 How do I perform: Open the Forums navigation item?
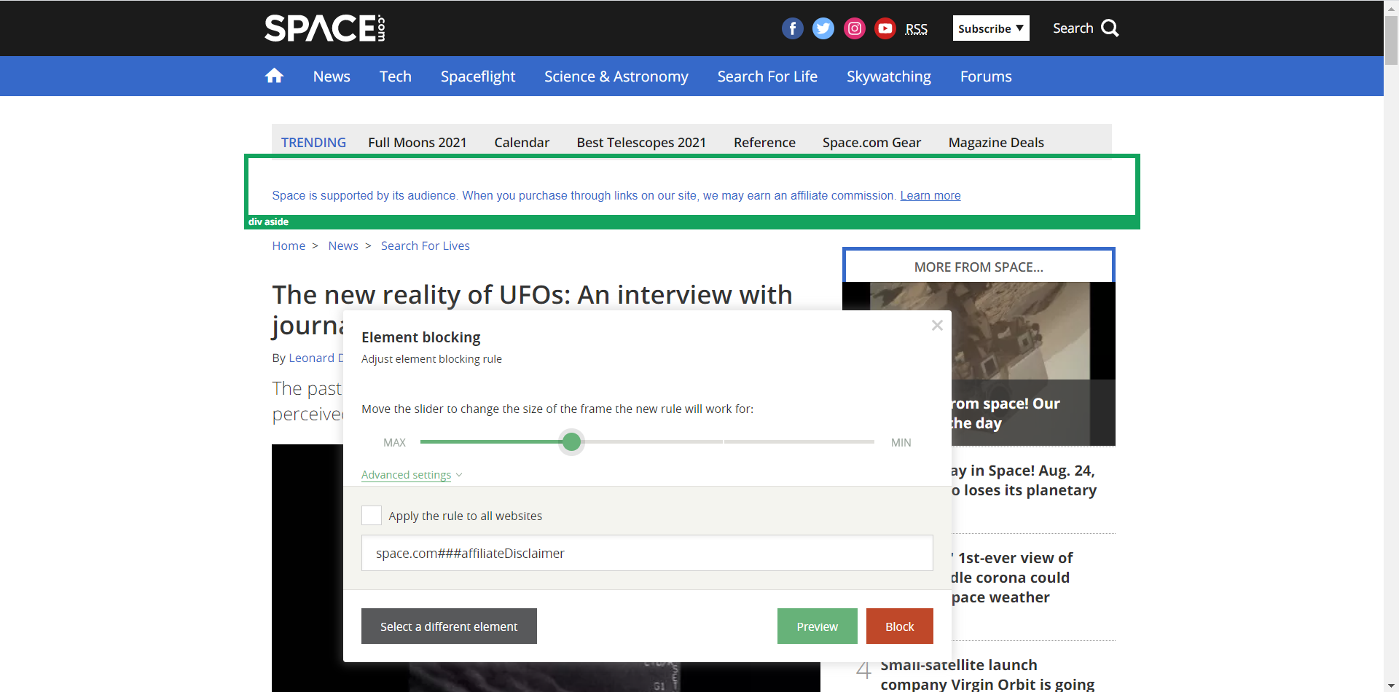(x=986, y=76)
